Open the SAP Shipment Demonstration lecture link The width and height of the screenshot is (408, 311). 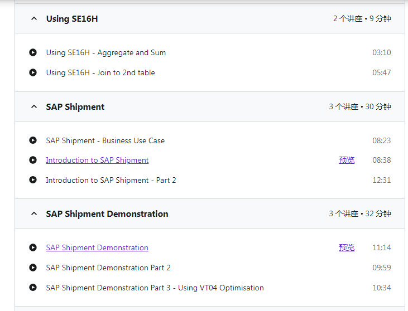(97, 247)
